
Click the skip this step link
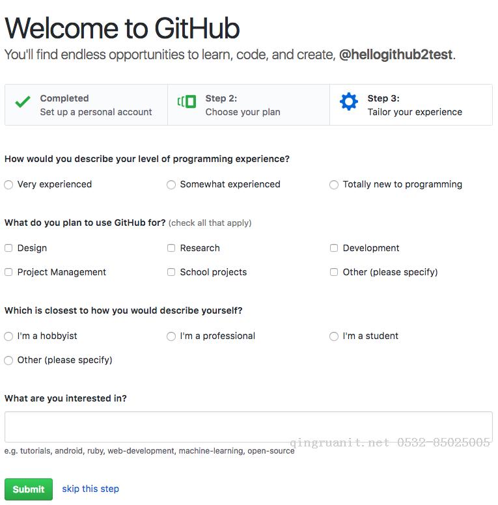click(x=90, y=489)
